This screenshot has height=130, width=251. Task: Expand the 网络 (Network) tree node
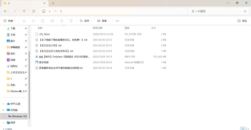tap(3, 122)
